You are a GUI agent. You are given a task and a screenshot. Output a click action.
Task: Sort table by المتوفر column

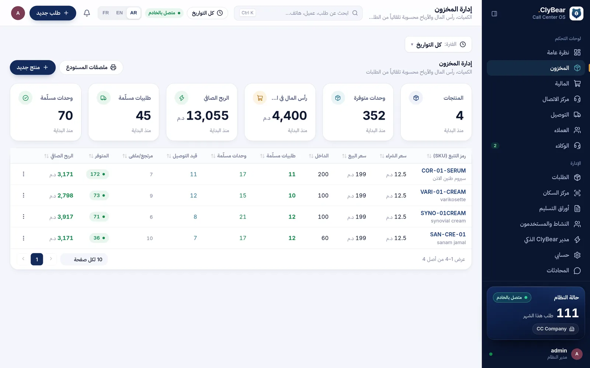tap(99, 156)
